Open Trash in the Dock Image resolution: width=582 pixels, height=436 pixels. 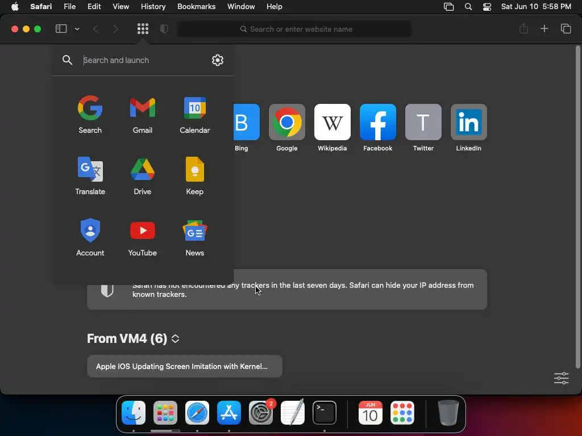[448, 413]
